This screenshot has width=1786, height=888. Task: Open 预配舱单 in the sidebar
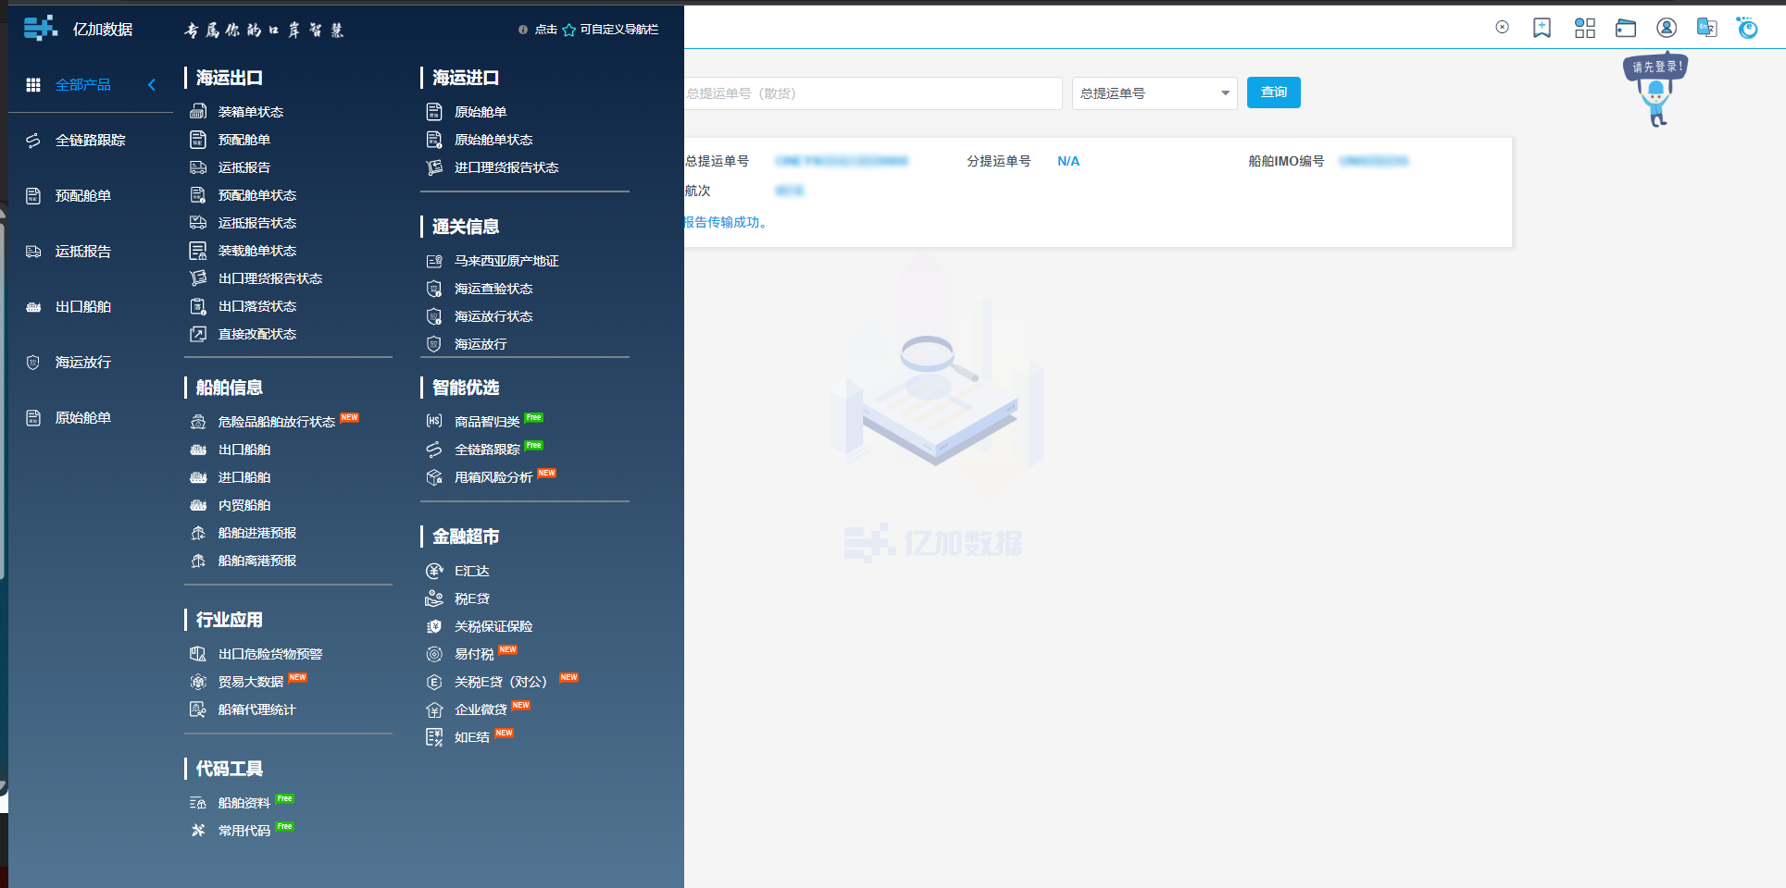point(83,196)
